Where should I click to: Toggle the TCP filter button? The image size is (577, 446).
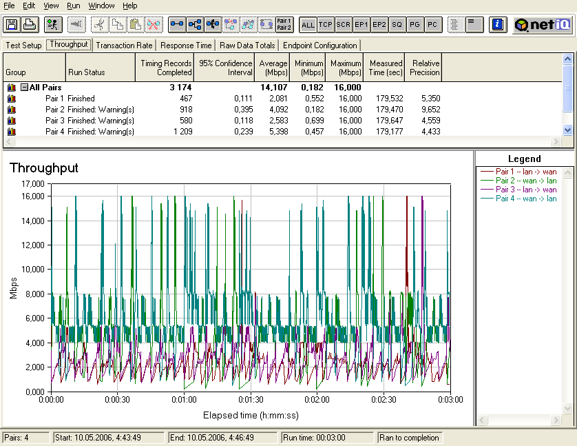(326, 25)
